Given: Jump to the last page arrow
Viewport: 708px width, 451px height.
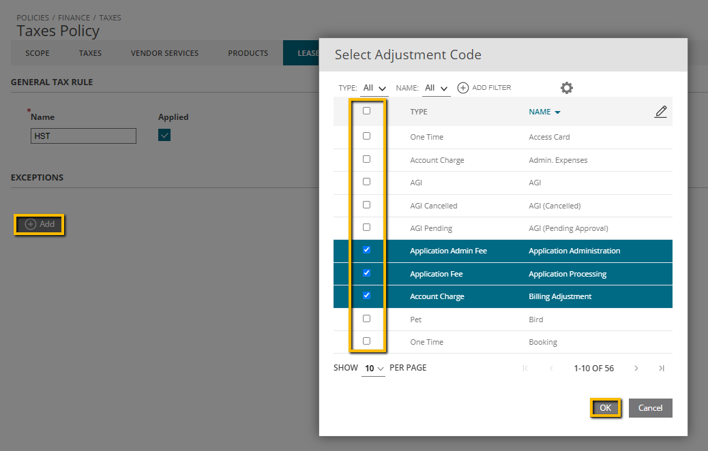Looking at the screenshot, I should pyautogui.click(x=662, y=368).
